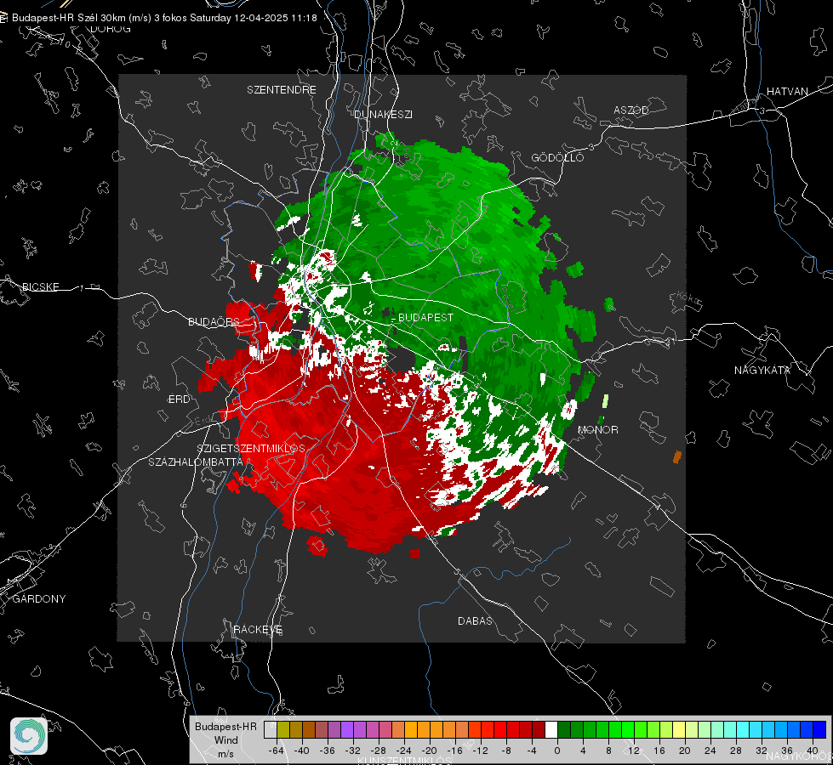Click the Budapest-HR text in the legend
Screen dimensions: 833x765
(225, 726)
